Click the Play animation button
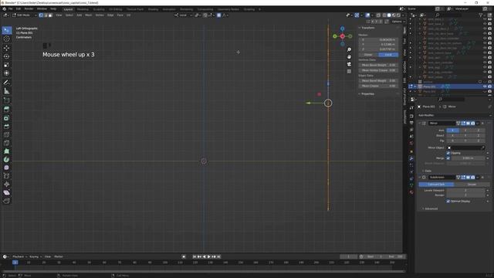Viewport: 494px width, 278px height. pyautogui.click(x=209, y=256)
